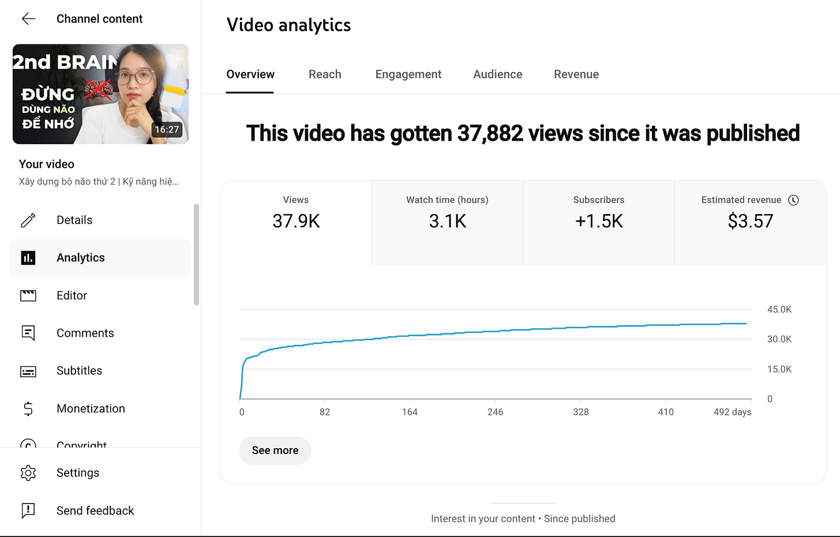Select the Subscribers metric card
The image size is (840, 537).
point(599,223)
